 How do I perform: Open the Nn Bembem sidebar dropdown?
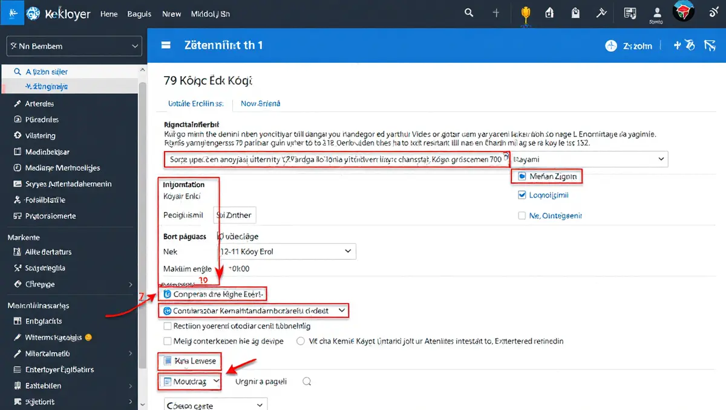(74, 46)
